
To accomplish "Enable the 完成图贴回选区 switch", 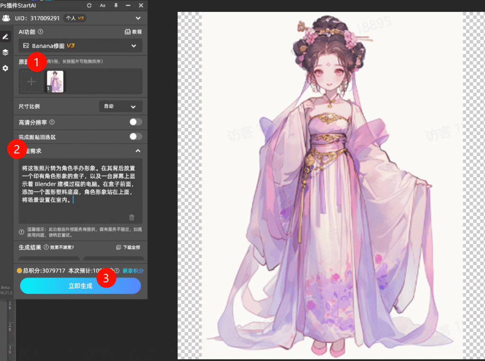I will pyautogui.click(x=135, y=136).
